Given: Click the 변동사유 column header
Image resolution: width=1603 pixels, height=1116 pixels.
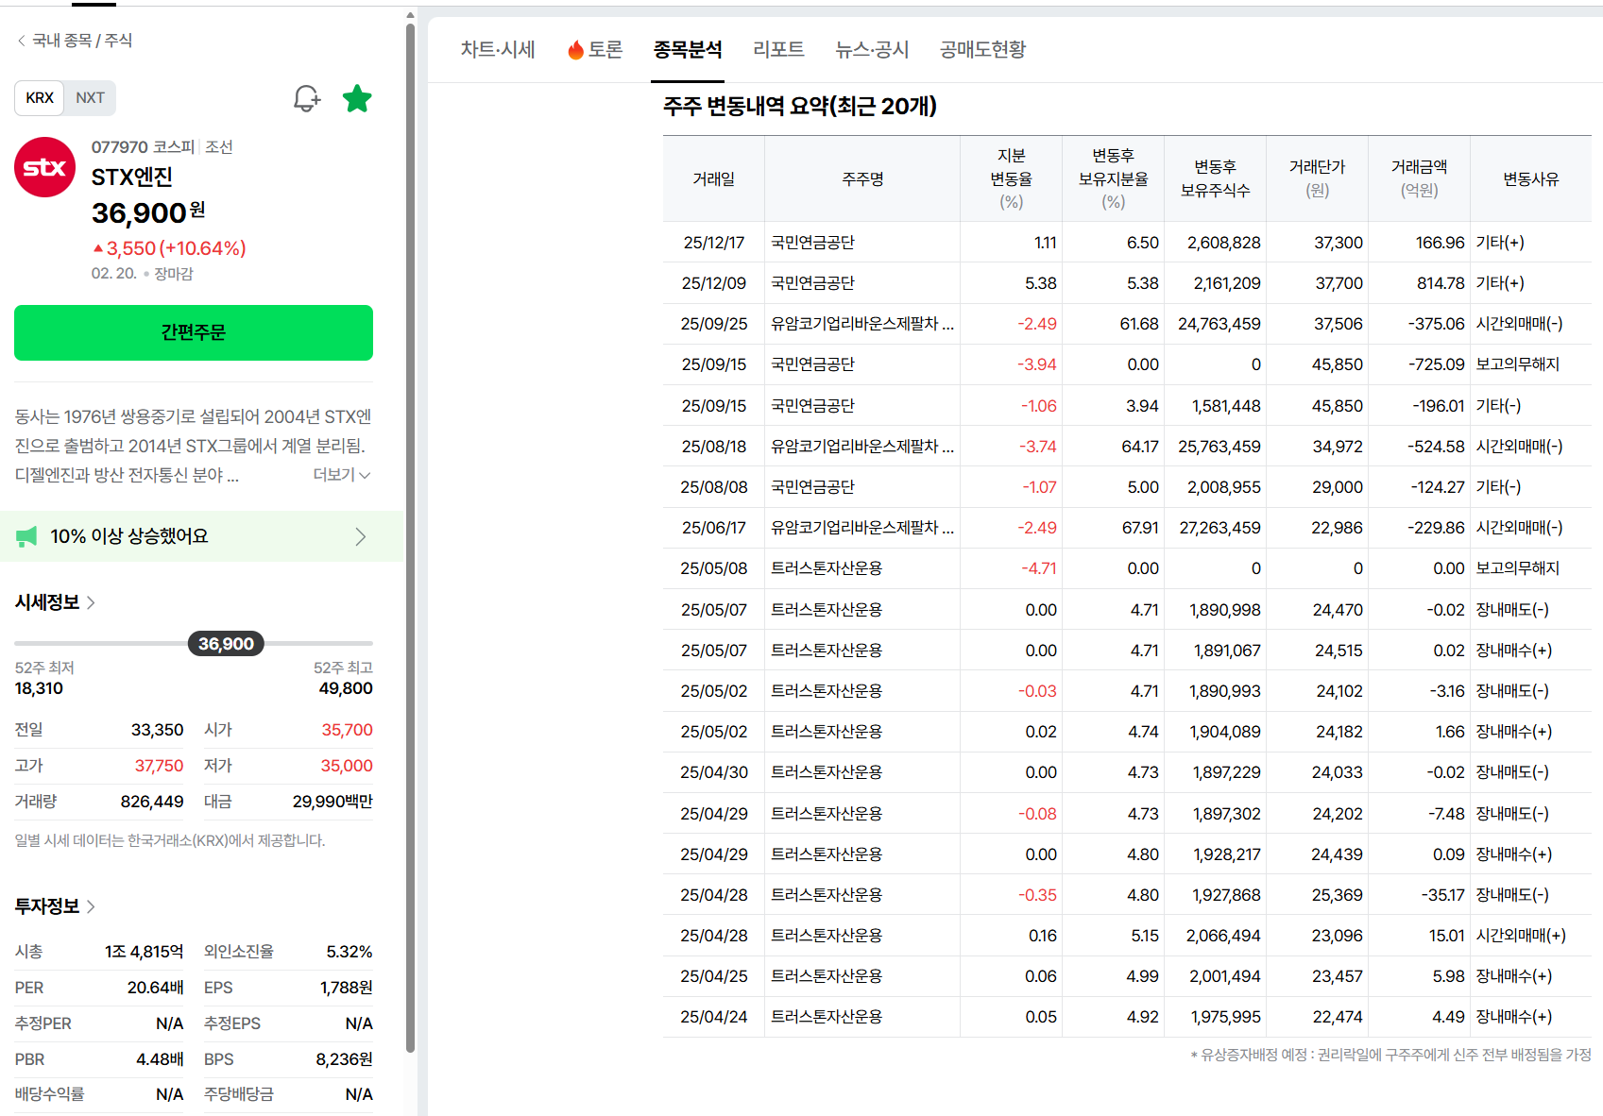Looking at the screenshot, I should click(x=1530, y=179).
